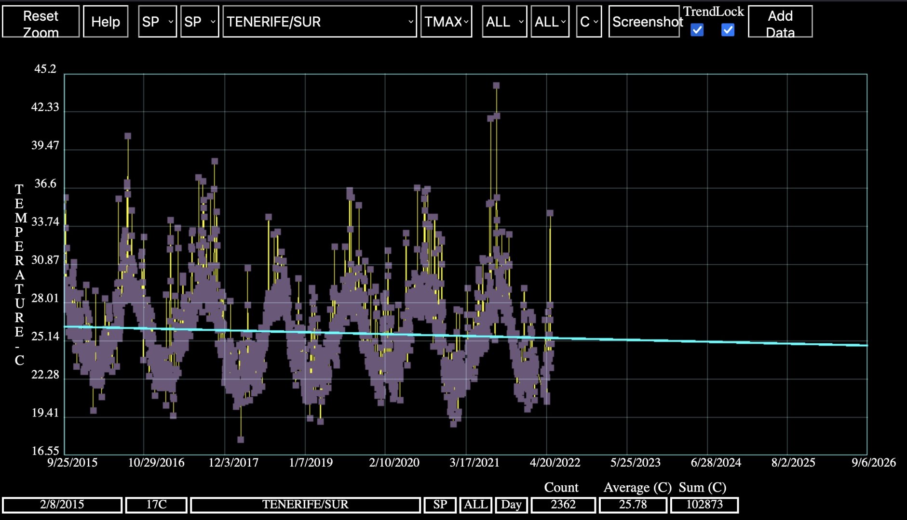Screen dimensions: 907x520
Task: Click the 17C temperature field
Action: 156,505
